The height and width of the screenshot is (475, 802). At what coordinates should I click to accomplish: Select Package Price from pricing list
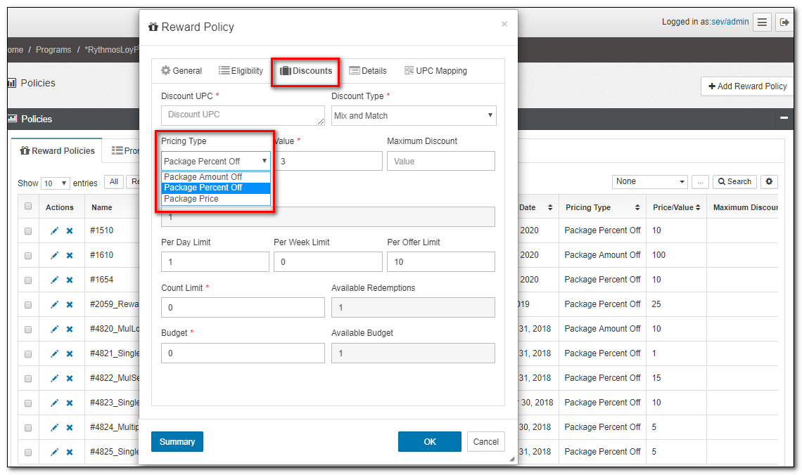(191, 199)
